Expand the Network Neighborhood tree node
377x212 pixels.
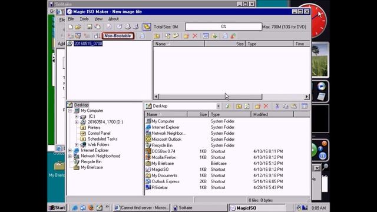click(70, 156)
